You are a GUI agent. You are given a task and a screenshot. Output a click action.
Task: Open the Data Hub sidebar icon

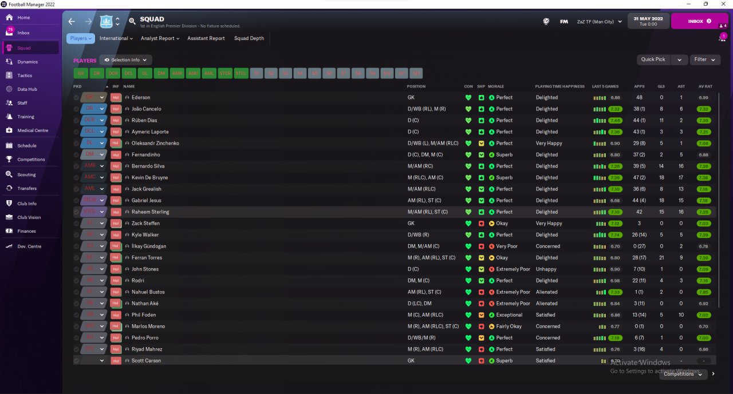pos(9,89)
